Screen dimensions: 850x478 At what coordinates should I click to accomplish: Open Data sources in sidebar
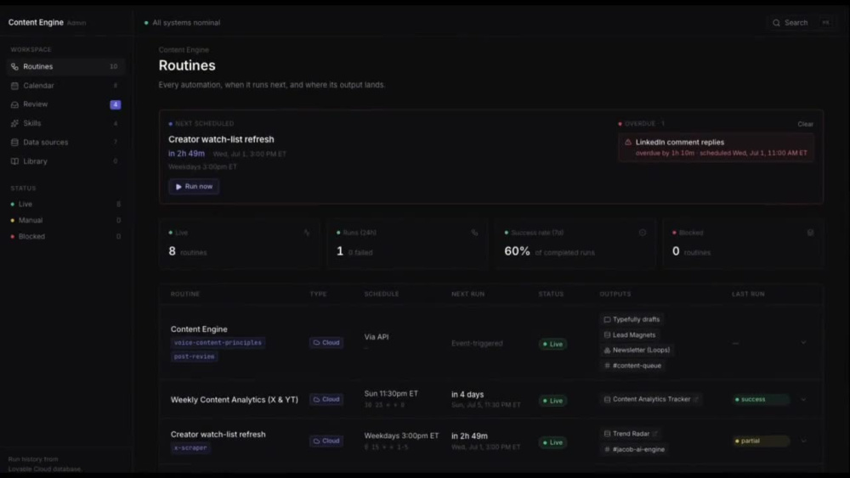65,143
